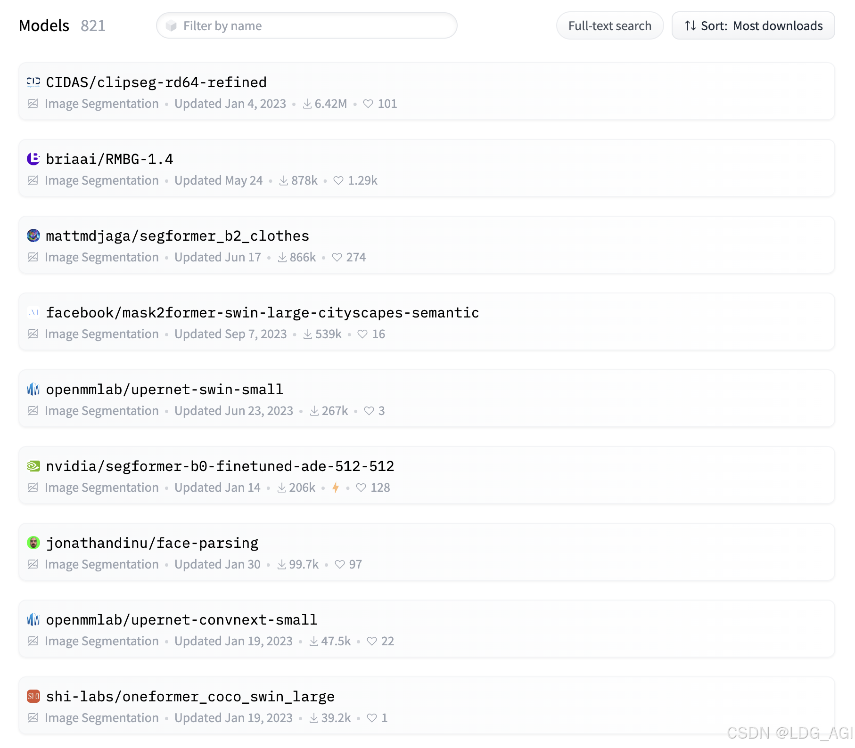This screenshot has width=855, height=748.
Task: Click Image Segmentation label on RMBG-1.4 row
Action: coord(102,180)
